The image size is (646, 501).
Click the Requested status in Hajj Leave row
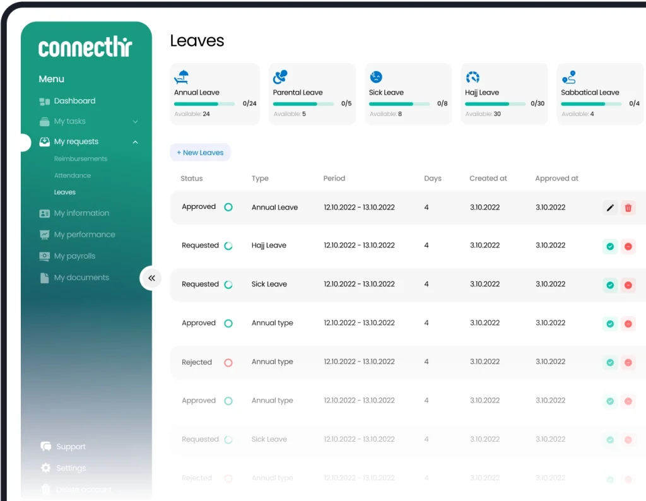[x=200, y=245]
